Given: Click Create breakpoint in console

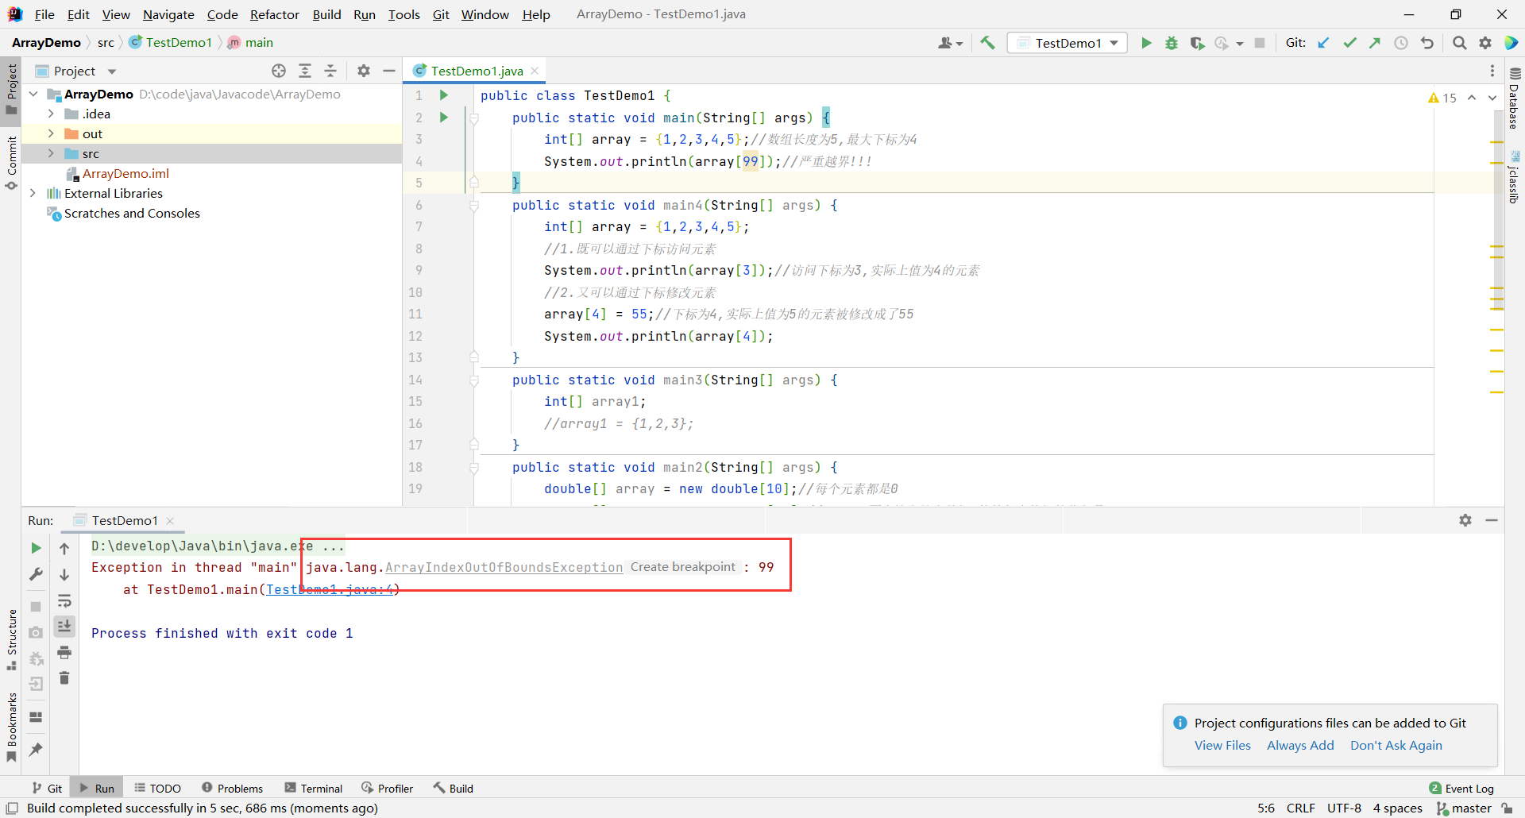Looking at the screenshot, I should 683,567.
